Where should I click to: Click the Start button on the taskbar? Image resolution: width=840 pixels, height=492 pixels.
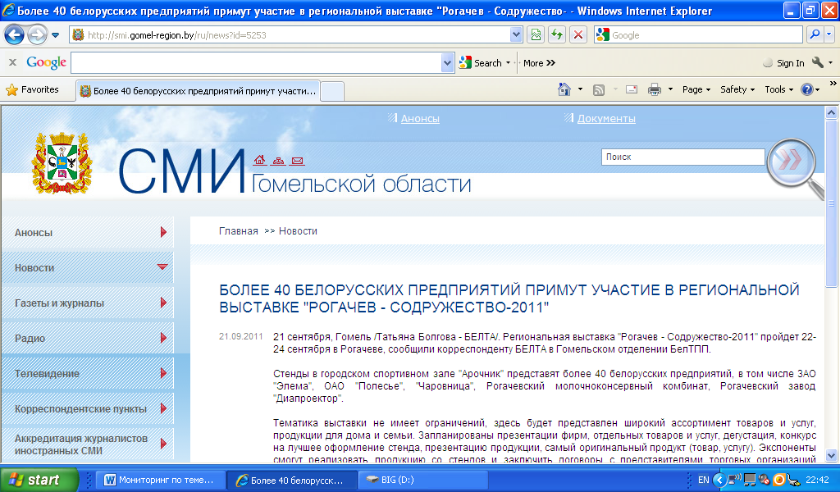point(39,480)
